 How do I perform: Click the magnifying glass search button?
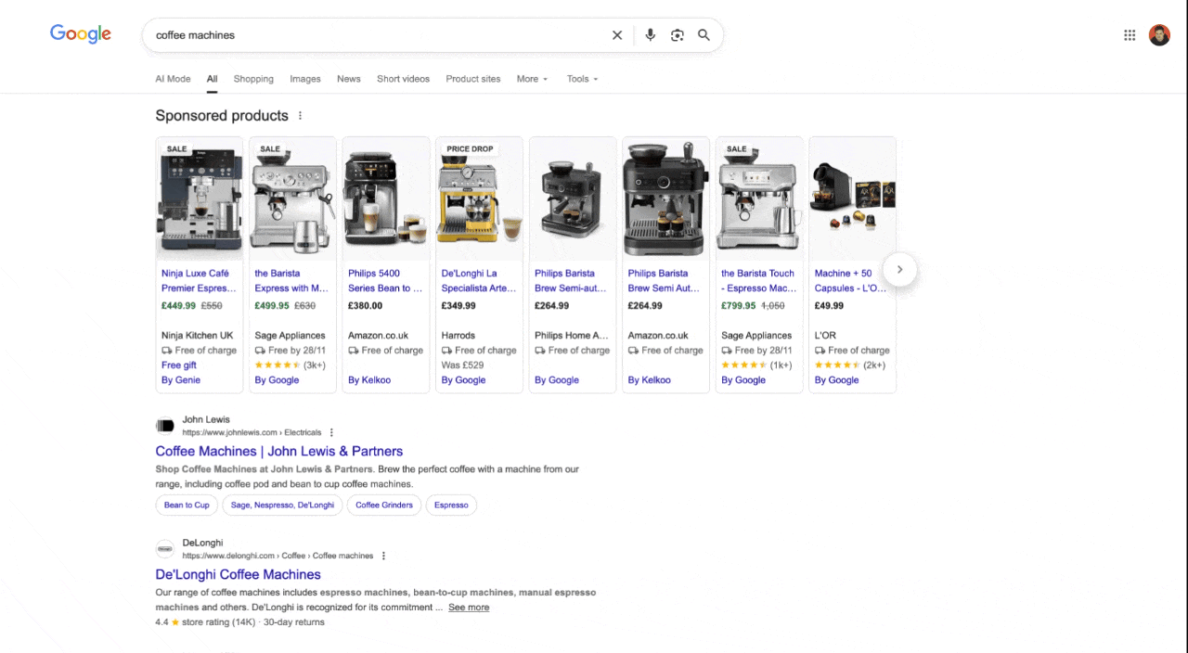pyautogui.click(x=704, y=35)
